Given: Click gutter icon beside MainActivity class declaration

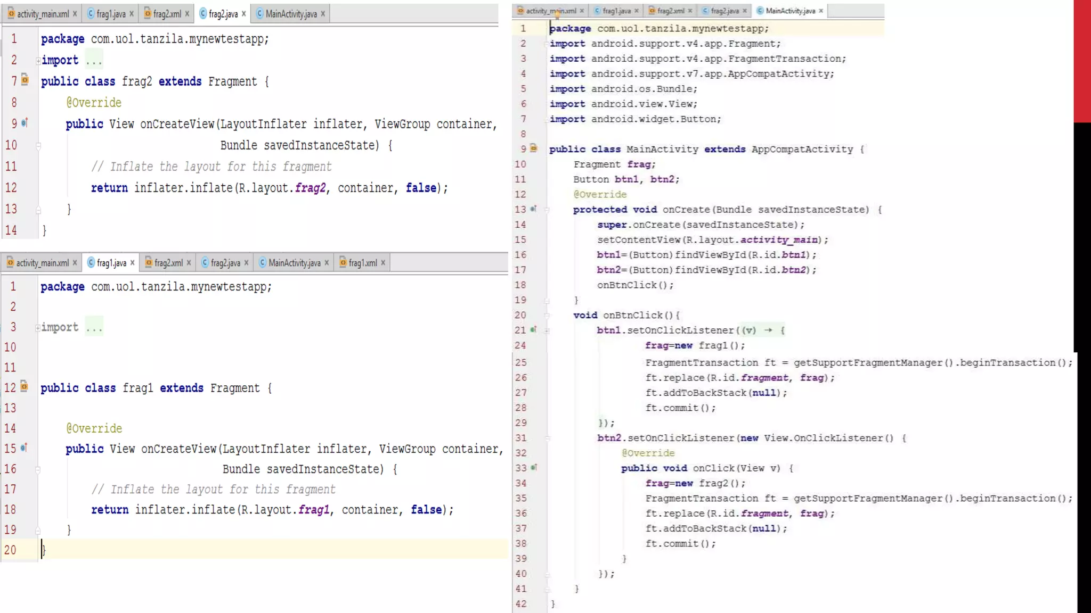Looking at the screenshot, I should 534,148.
